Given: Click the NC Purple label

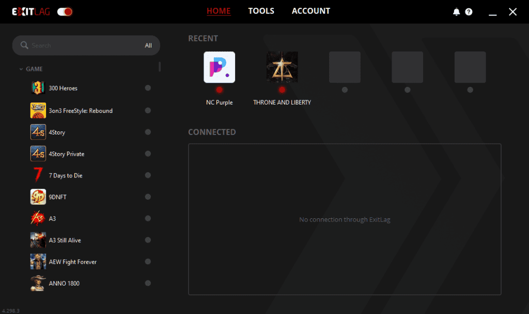Looking at the screenshot, I should (219, 102).
